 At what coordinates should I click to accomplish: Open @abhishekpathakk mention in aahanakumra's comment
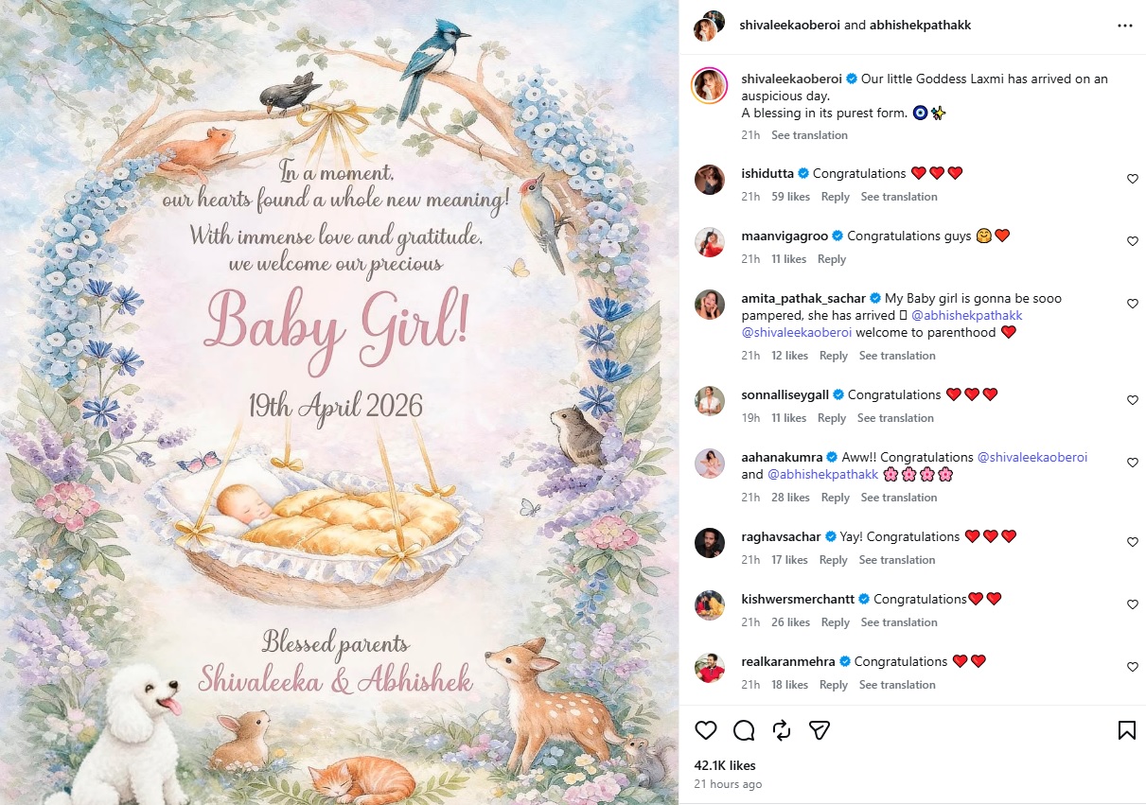(822, 474)
